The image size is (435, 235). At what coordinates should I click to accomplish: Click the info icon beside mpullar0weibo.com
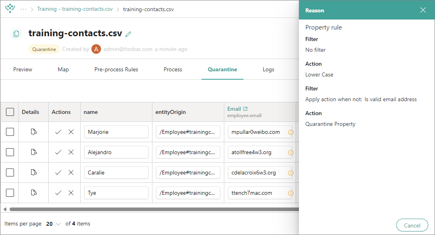tap(291, 132)
